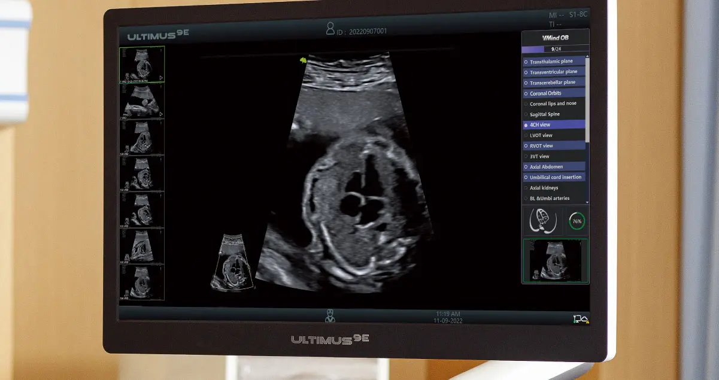Select the third thumbnail in the clip strip
The height and width of the screenshot is (380, 719).
pyautogui.click(x=142, y=137)
